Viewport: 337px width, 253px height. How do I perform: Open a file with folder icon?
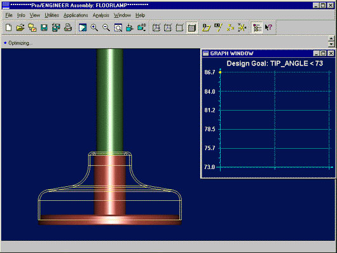tap(20, 27)
